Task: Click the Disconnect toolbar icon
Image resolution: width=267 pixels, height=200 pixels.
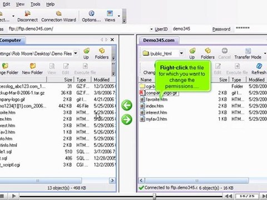Action: (27, 16)
